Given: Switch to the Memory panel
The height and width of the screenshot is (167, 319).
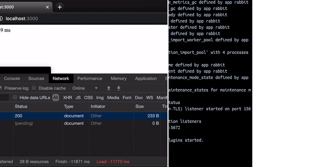Looking at the screenshot, I should coord(118,78).
